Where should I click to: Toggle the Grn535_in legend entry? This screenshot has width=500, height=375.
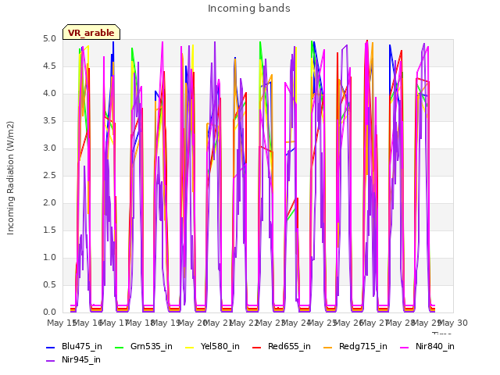pyautogui.click(x=144, y=346)
